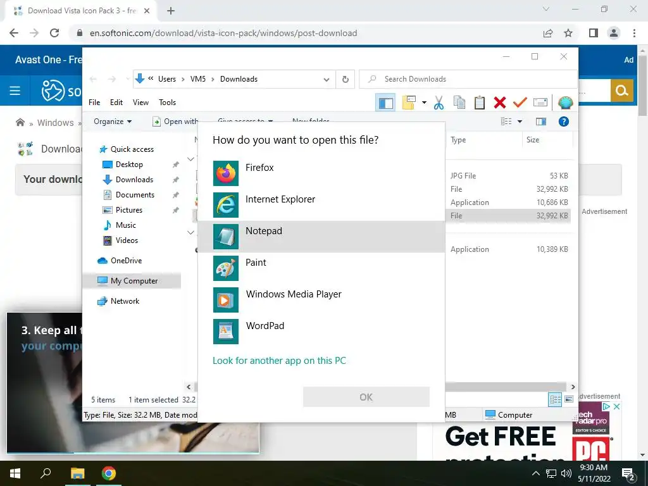Select Videos in navigation pane
The width and height of the screenshot is (648, 486).
(x=127, y=240)
